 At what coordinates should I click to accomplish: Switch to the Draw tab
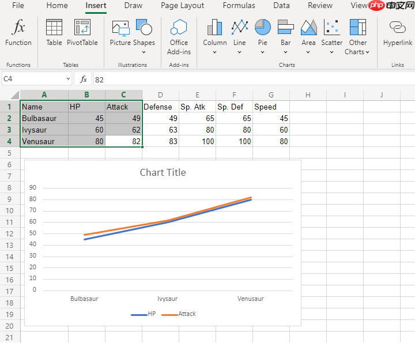[133, 5]
